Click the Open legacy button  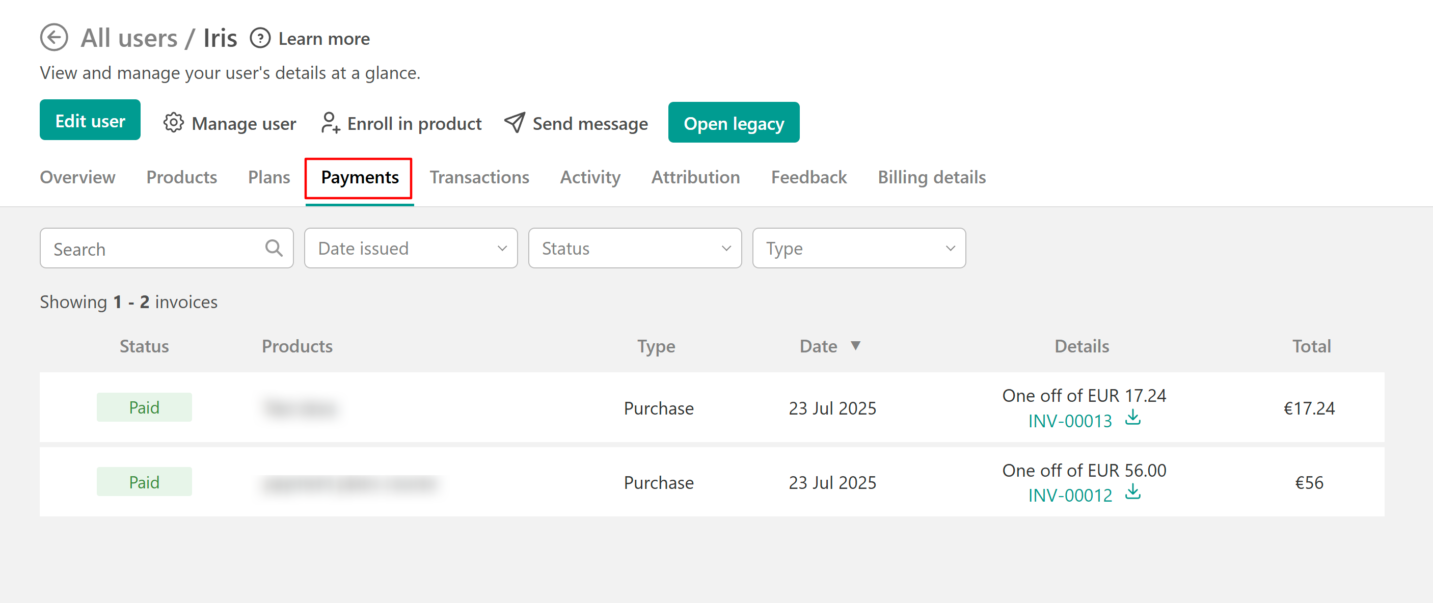[x=733, y=122]
